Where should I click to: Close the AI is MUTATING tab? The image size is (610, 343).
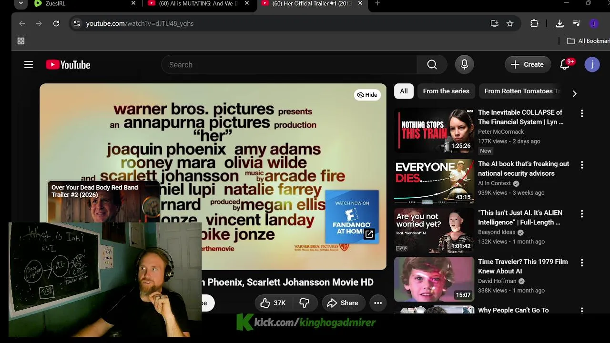click(x=247, y=3)
